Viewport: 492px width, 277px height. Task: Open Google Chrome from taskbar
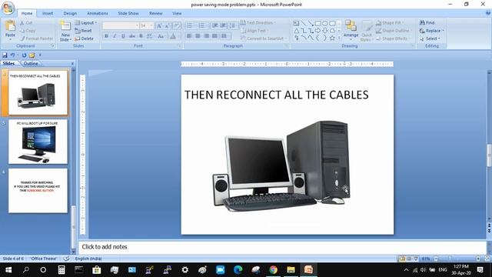(274, 270)
